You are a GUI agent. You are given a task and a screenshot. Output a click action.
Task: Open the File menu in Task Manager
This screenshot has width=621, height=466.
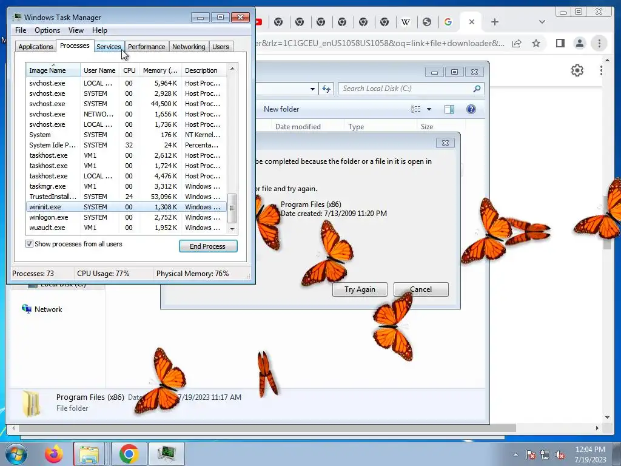point(21,30)
